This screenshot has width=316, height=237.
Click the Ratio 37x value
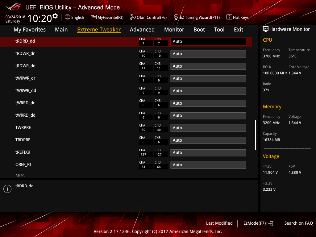(x=266, y=90)
